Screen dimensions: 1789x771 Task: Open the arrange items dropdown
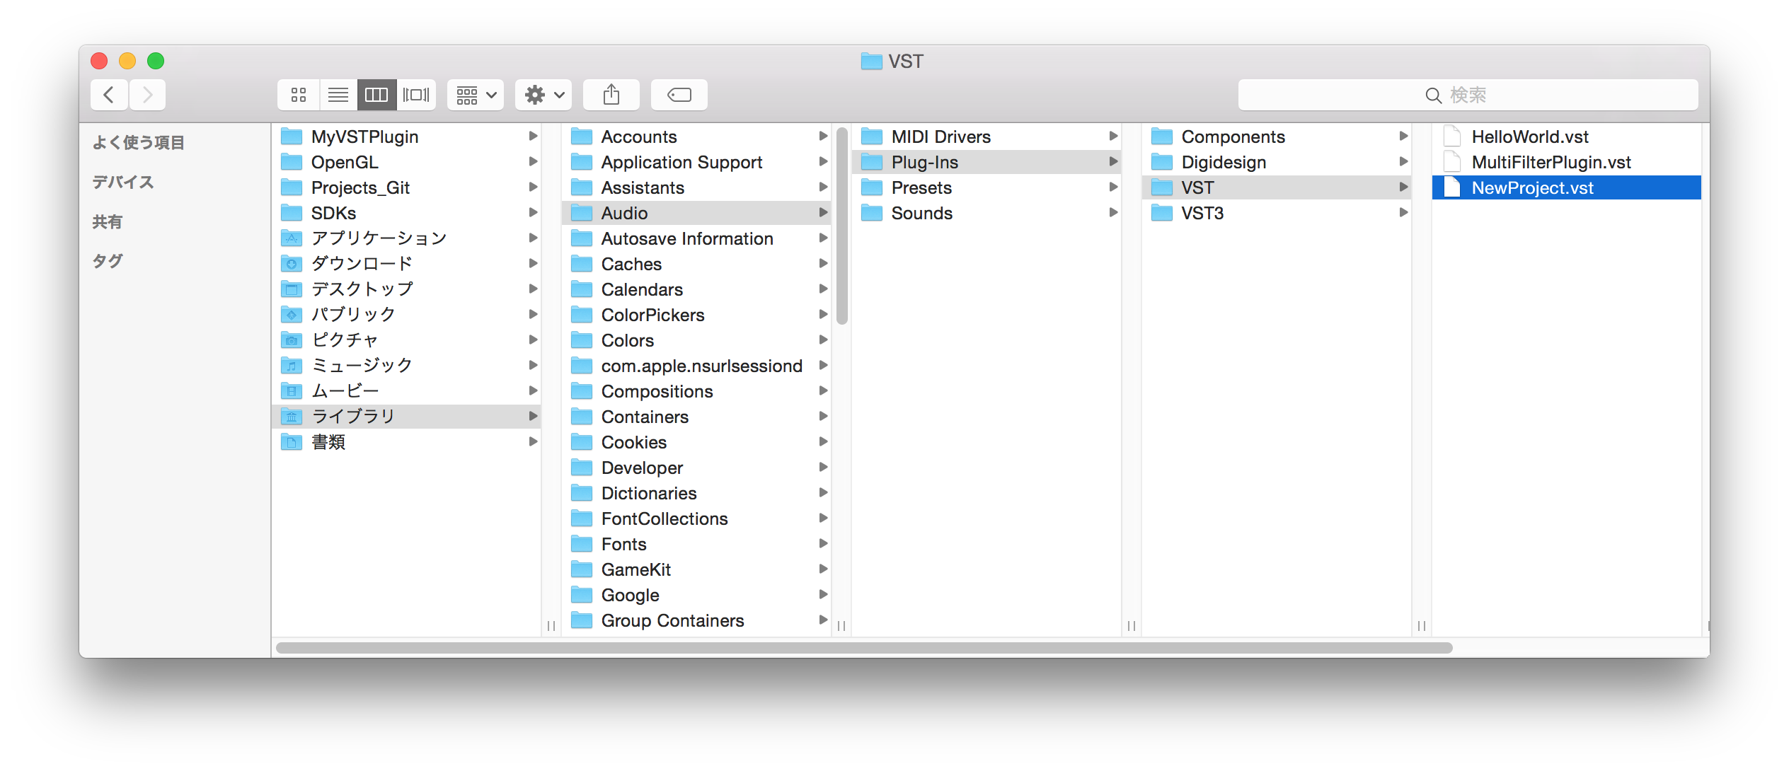(x=474, y=94)
